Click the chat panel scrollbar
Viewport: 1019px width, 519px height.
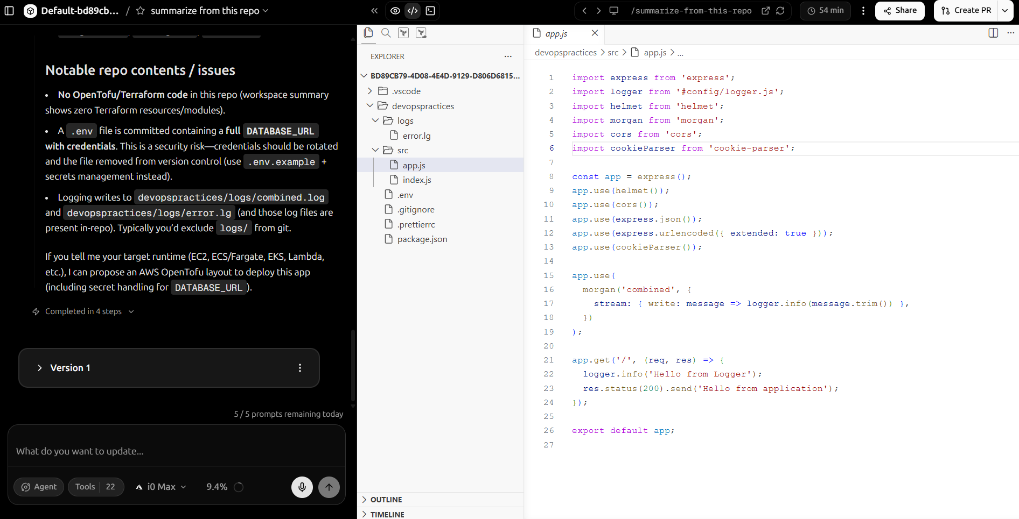tap(353, 366)
